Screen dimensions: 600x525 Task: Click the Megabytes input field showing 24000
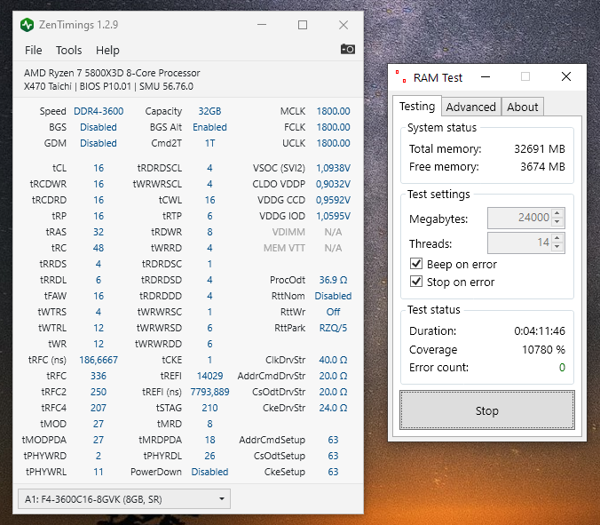519,218
